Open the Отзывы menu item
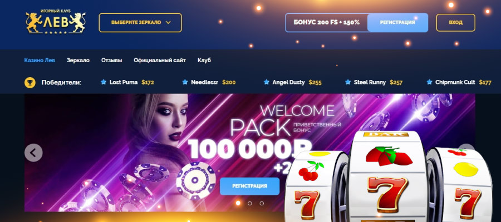501x222 pixels. coord(111,60)
